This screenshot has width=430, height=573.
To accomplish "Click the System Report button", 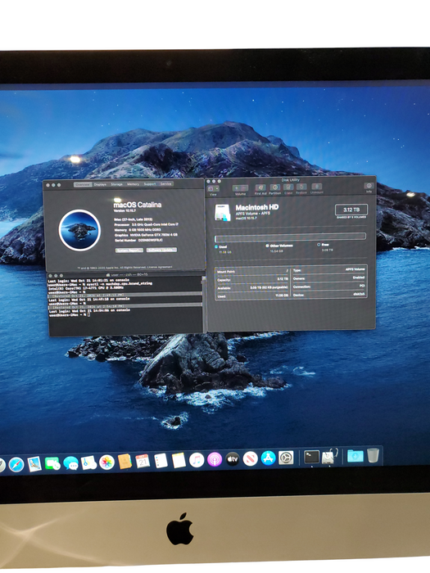I will click(129, 250).
